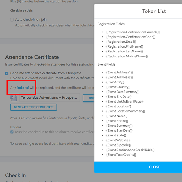This screenshot has height=182, width=182.
Task: Select the Event.StartDate token
Action: [119, 130]
